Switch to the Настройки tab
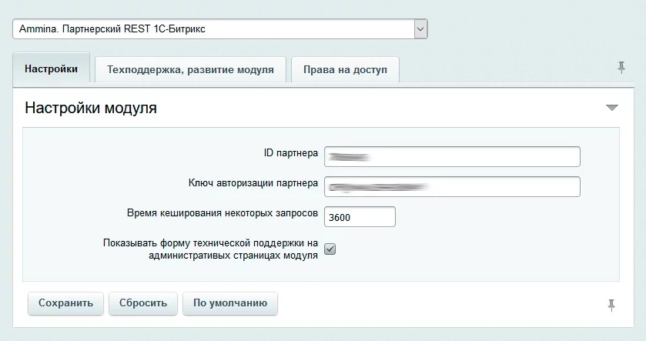This screenshot has height=341, width=646. pos(51,69)
